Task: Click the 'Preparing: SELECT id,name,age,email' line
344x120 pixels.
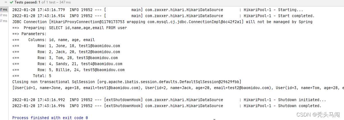Action: click(x=70, y=28)
